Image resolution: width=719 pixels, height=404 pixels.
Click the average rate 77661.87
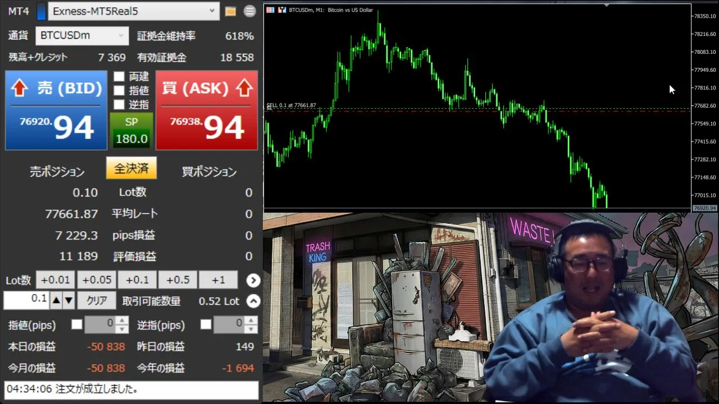pyautogui.click(x=71, y=214)
